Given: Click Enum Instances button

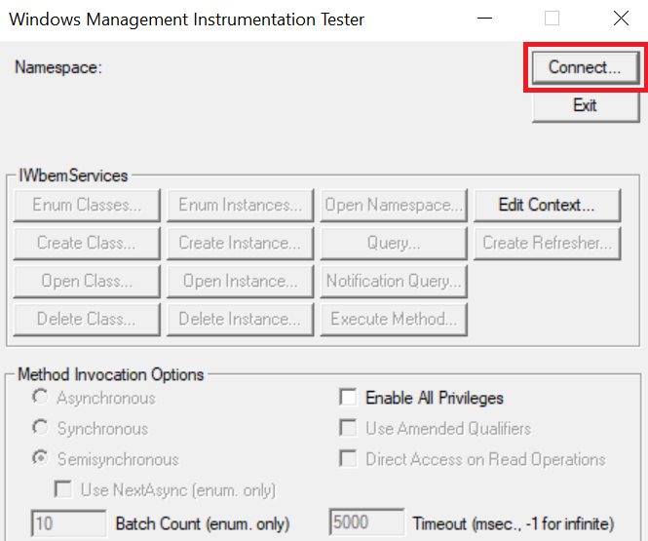Looking at the screenshot, I should pyautogui.click(x=240, y=205).
